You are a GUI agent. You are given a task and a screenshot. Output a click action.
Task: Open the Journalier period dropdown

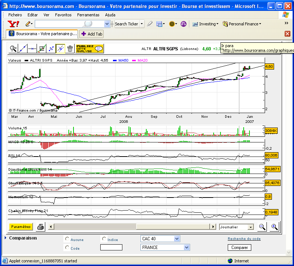click(236, 227)
